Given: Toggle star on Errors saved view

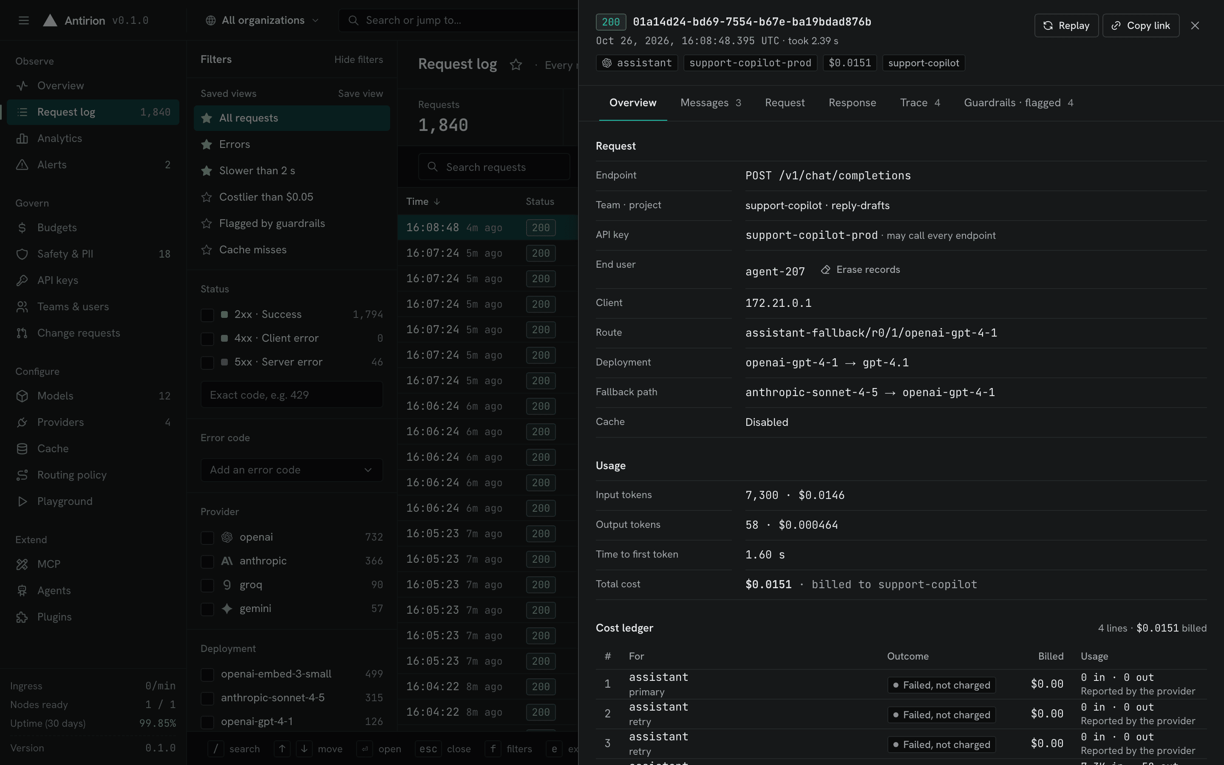Looking at the screenshot, I should pyautogui.click(x=207, y=144).
